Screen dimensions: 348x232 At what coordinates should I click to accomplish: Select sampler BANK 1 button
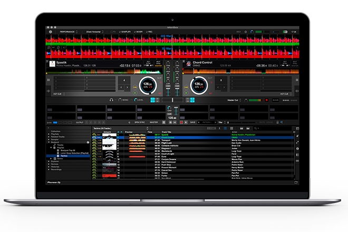(55, 122)
